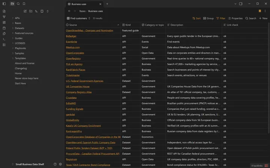Open the OpenStreetMap - Overpass and Nominatim link

(89, 31)
